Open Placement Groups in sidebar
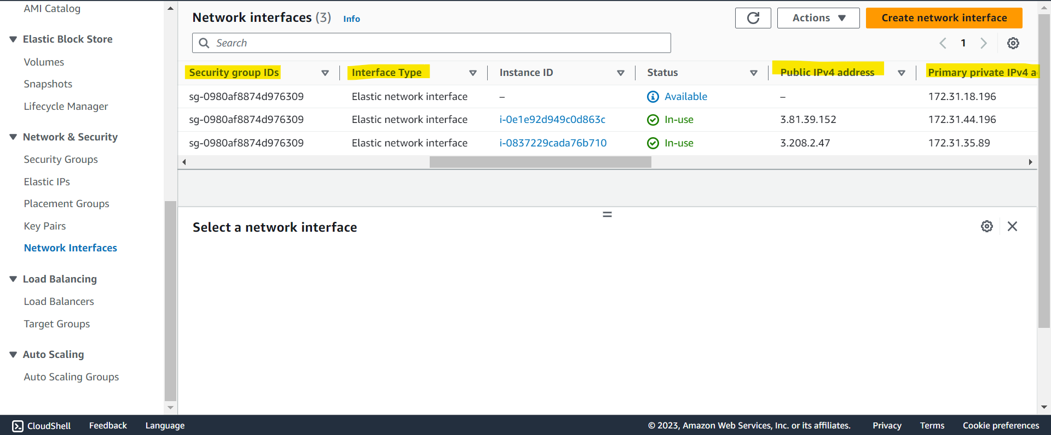 coord(67,204)
